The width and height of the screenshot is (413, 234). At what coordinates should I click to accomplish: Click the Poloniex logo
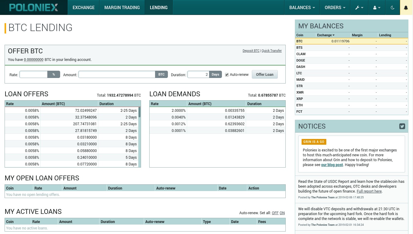34,7
